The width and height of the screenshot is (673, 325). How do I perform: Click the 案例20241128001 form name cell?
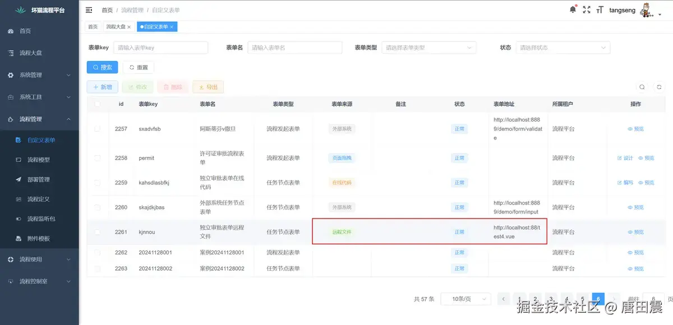(222, 253)
